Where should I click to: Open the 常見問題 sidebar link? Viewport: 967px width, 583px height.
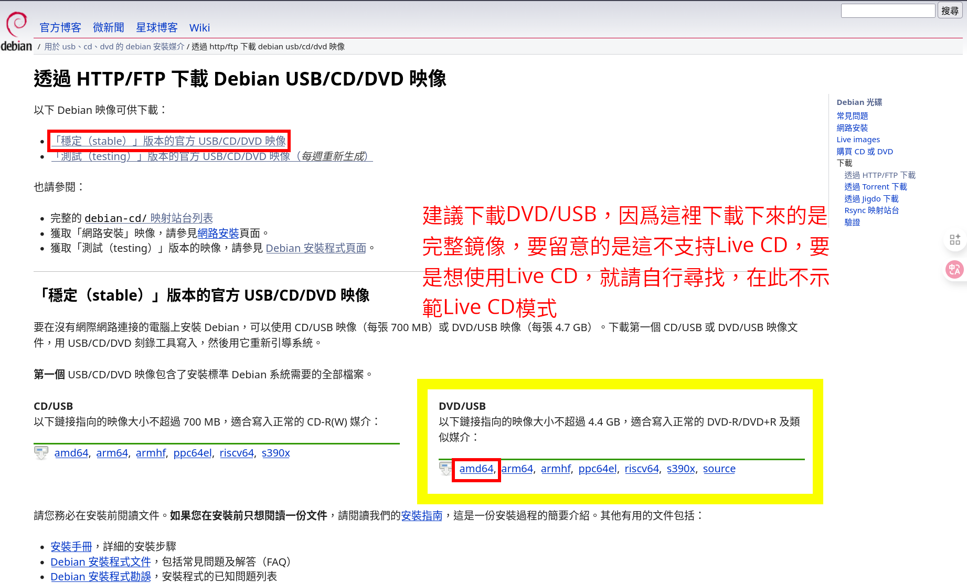click(x=852, y=116)
